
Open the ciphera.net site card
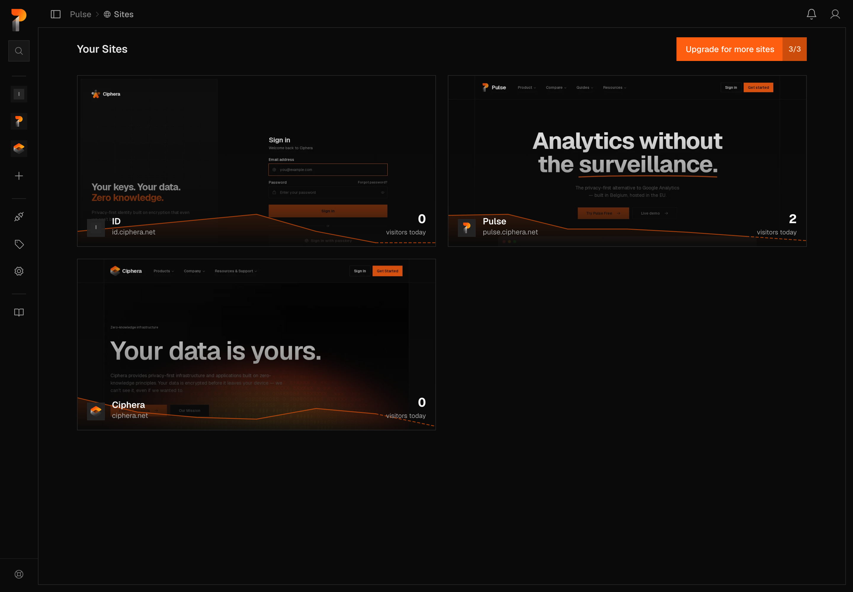click(x=256, y=345)
